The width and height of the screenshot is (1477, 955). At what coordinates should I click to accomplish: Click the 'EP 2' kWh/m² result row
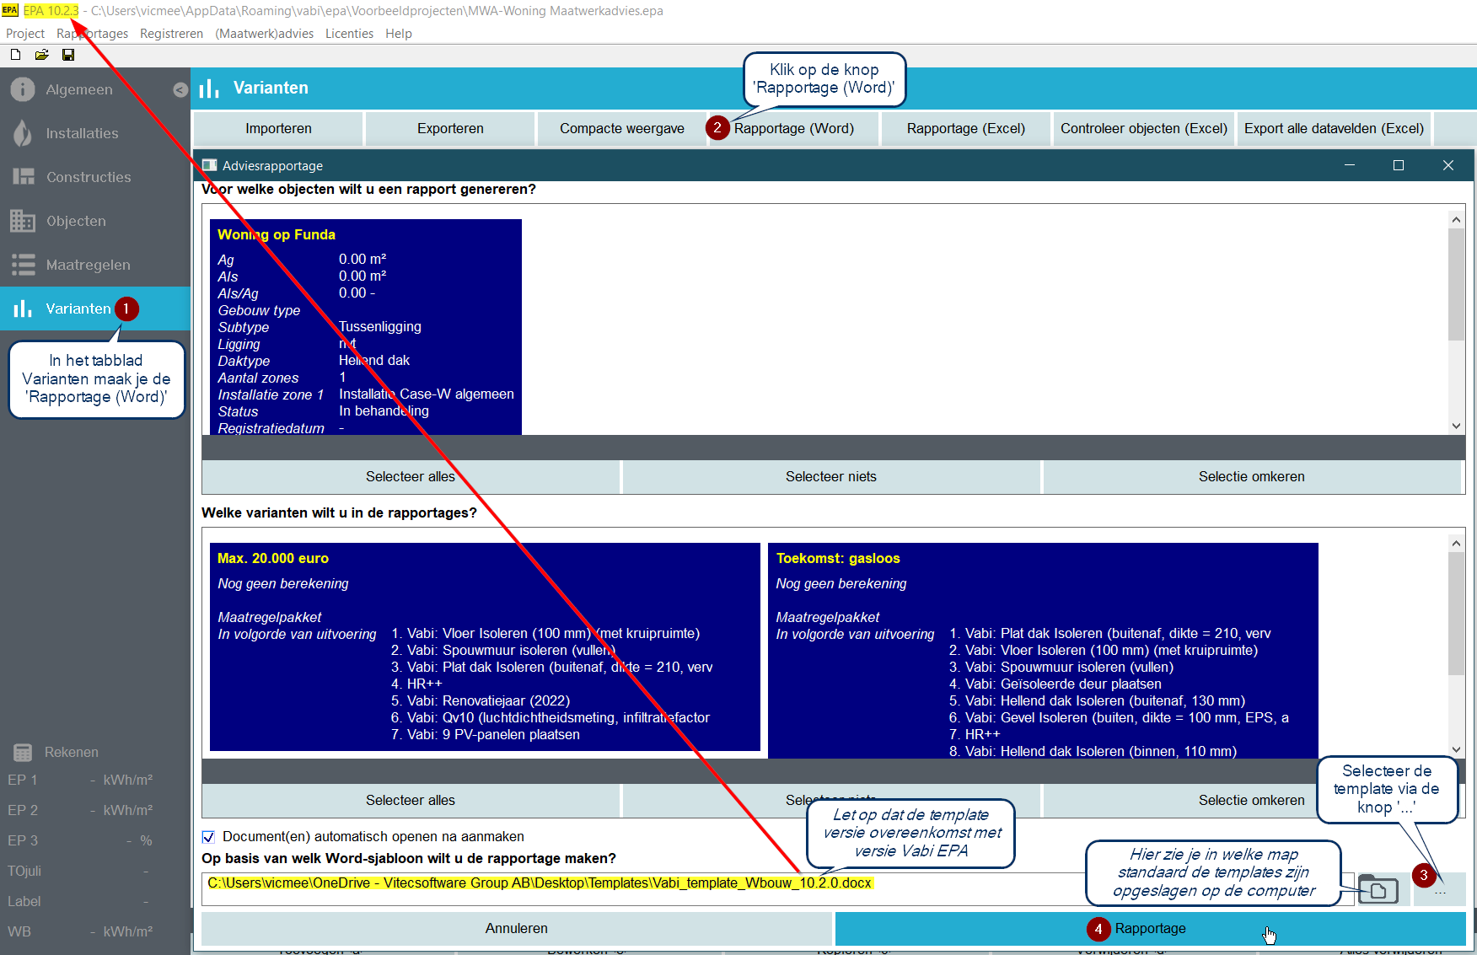[80, 811]
